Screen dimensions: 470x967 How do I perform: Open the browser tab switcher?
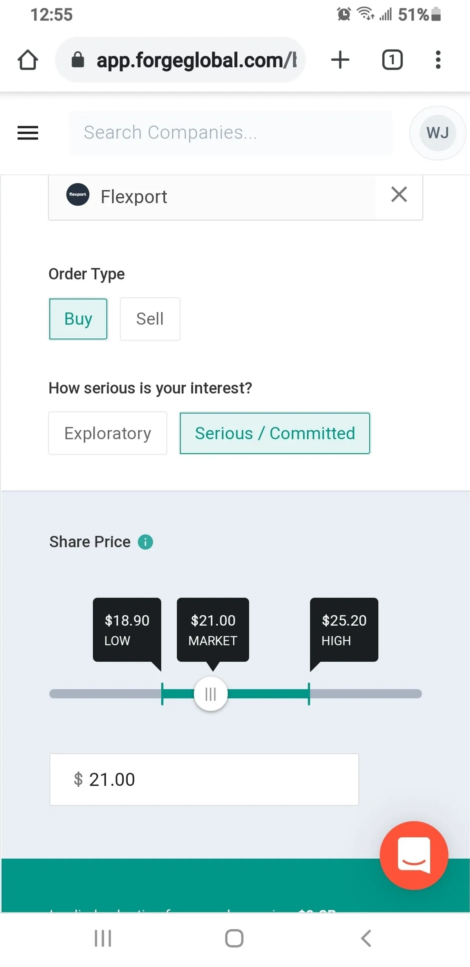click(x=392, y=60)
